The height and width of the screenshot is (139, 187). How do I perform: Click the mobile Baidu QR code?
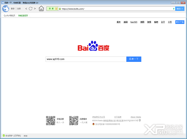pyautogui.click(x=50, y=121)
